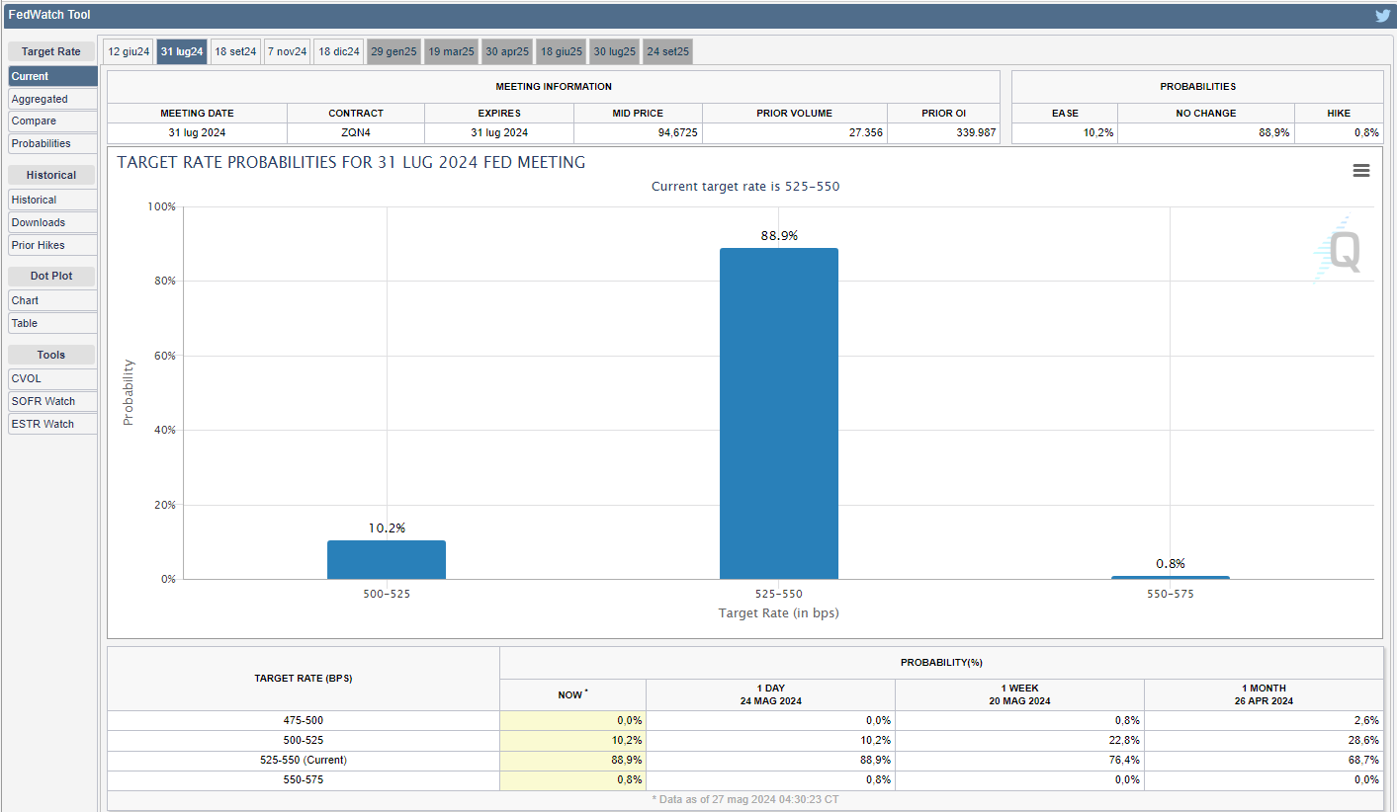Open the chart hamburger menu icon

pos(1361,171)
